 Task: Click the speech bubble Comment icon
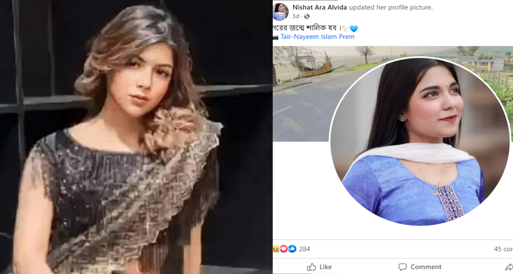pyautogui.click(x=402, y=267)
